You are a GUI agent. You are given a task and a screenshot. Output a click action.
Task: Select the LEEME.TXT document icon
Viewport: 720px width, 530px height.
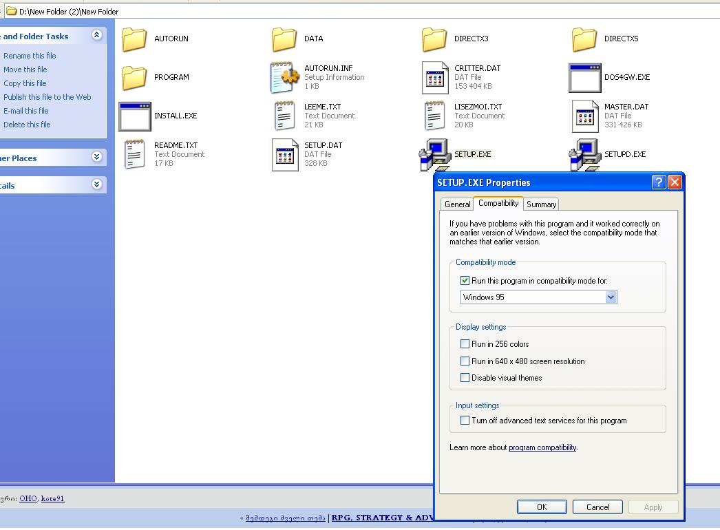click(284, 116)
